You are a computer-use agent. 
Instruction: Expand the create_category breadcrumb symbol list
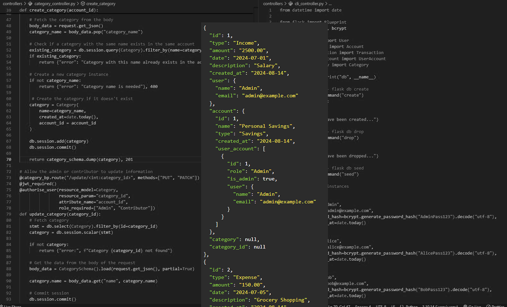click(101, 4)
